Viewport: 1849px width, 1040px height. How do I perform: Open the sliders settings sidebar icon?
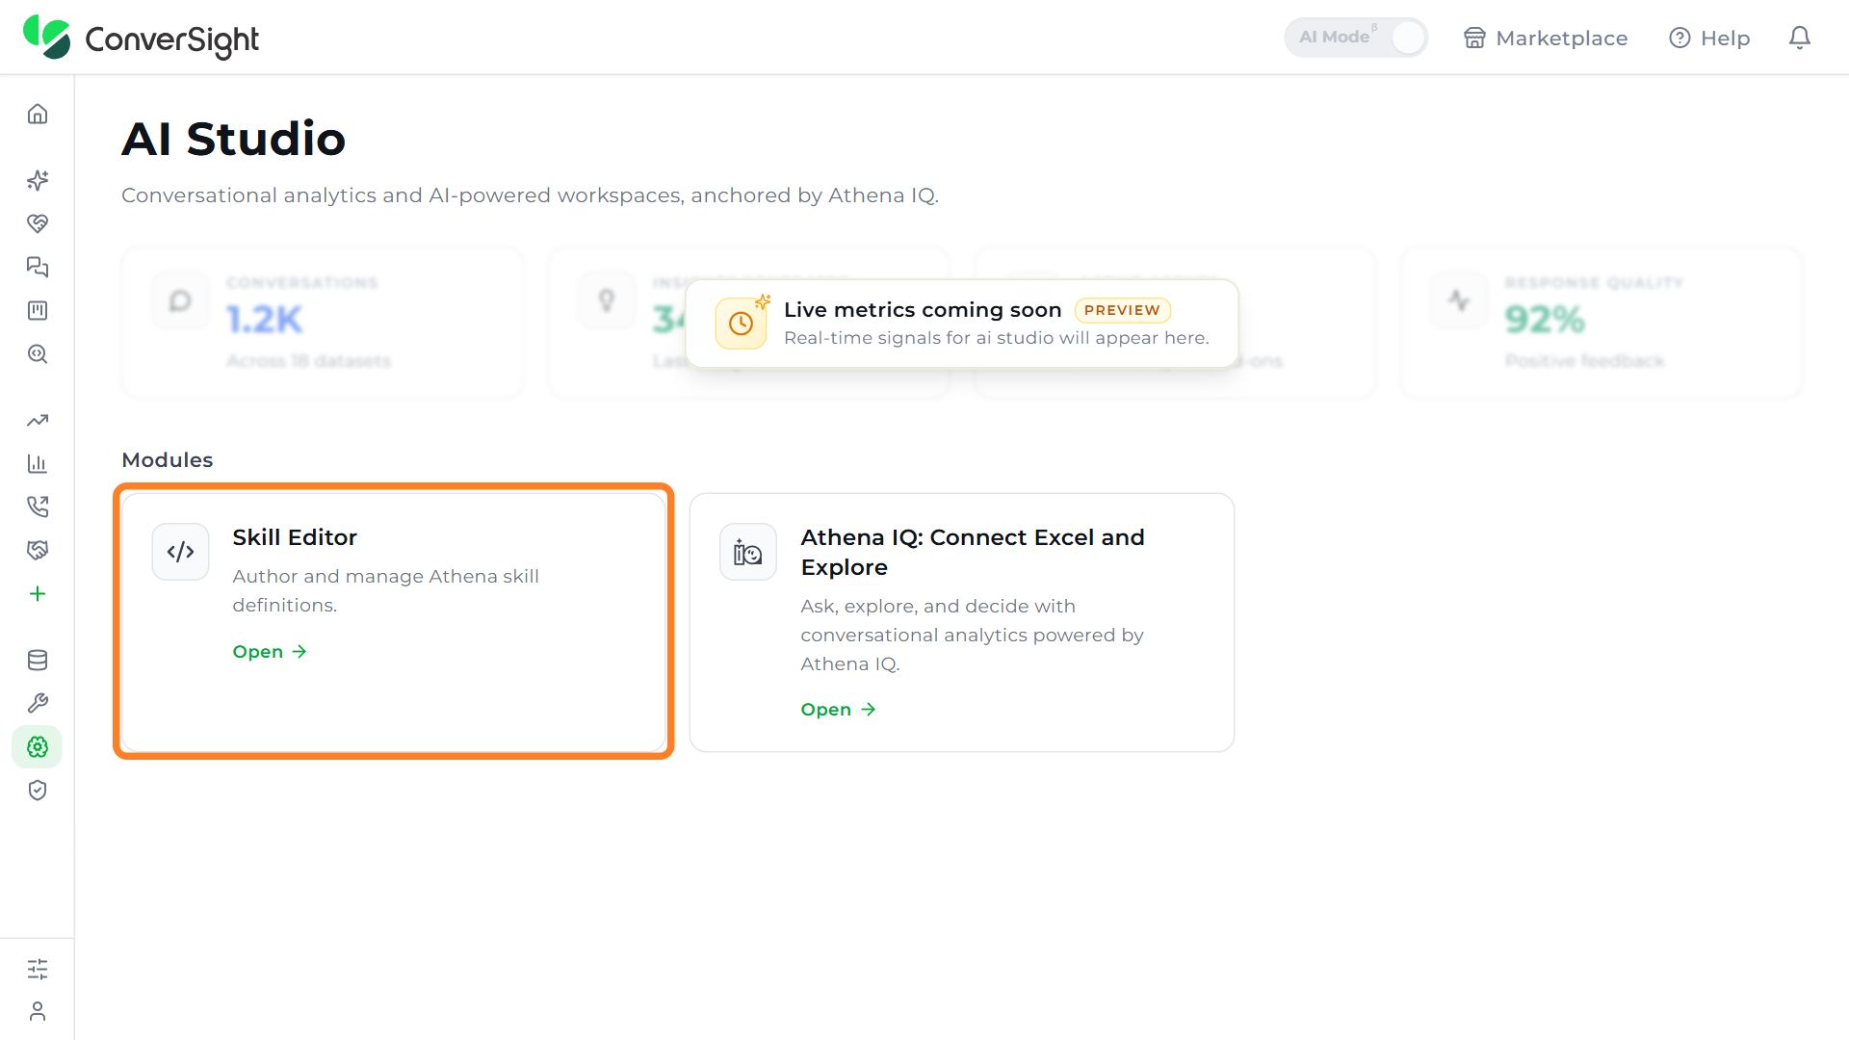38,969
